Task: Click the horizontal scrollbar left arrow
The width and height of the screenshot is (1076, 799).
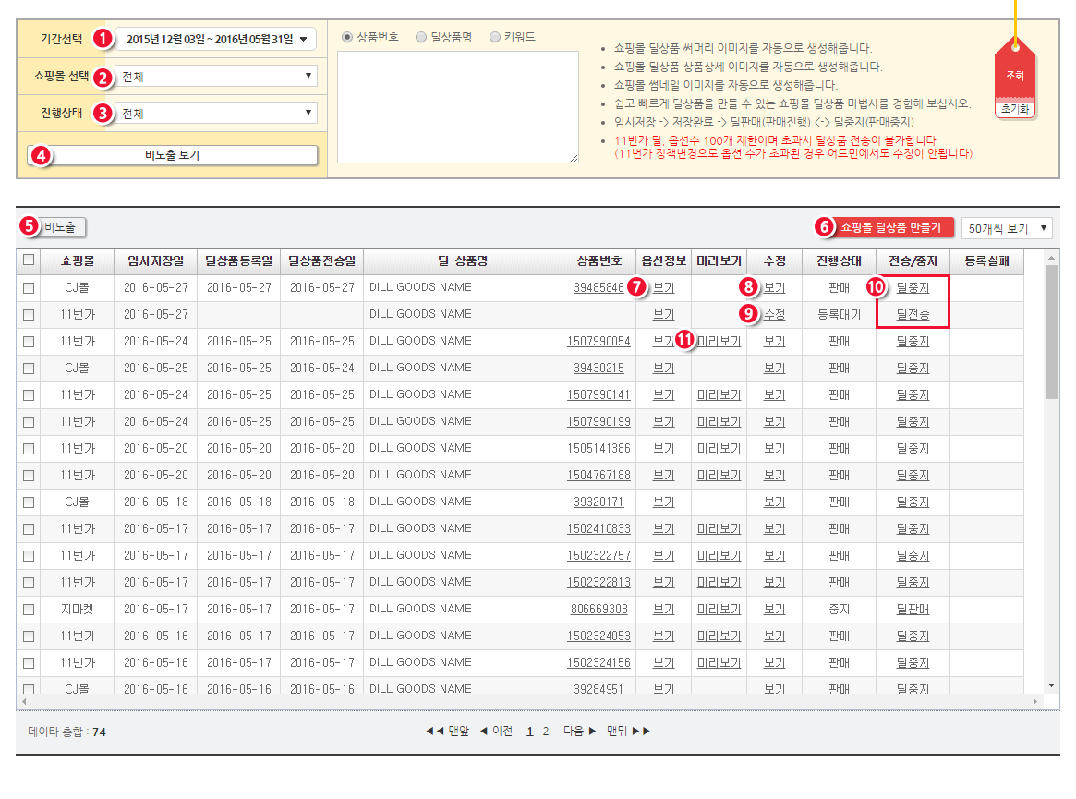Action: [24, 701]
